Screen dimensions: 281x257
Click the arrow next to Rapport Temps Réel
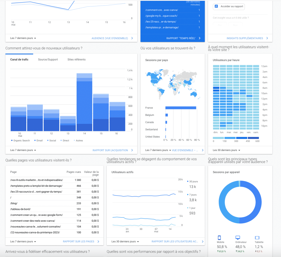(x=200, y=38)
